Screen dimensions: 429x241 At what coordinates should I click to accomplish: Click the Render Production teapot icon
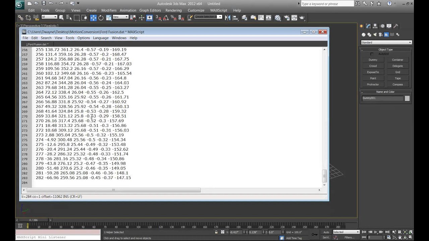(x=302, y=18)
